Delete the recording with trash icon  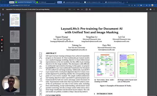[2, 50]
